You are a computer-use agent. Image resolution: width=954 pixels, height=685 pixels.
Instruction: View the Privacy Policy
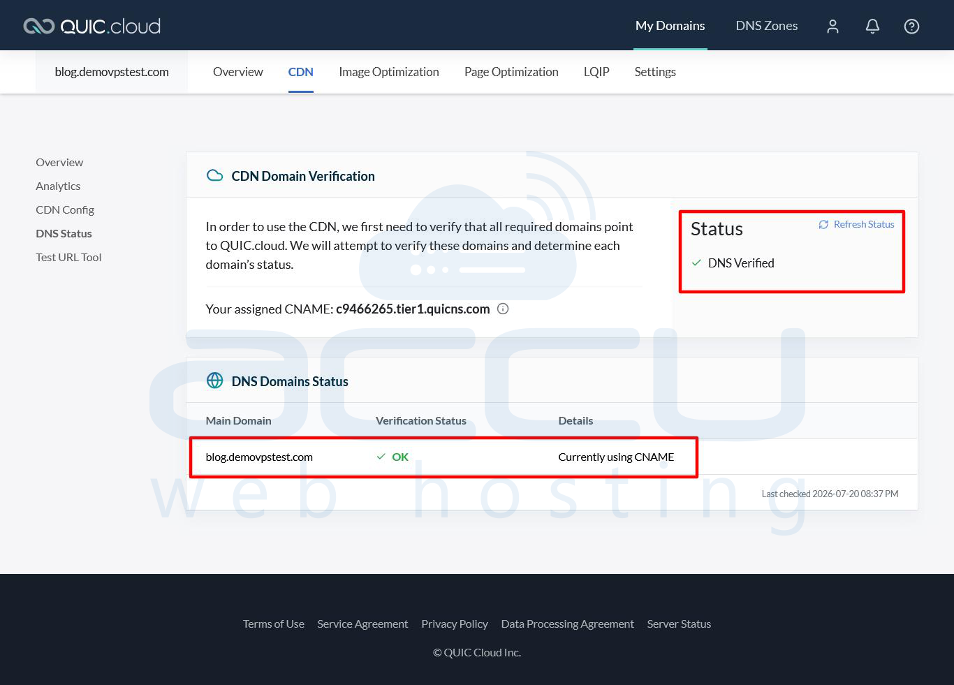tap(455, 624)
